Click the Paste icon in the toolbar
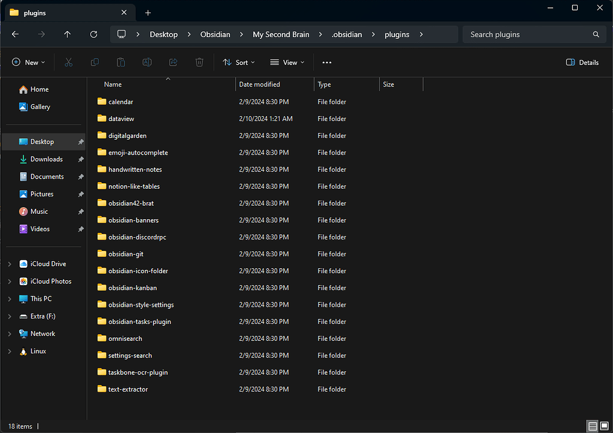Screen dimensions: 613x433 (120, 62)
